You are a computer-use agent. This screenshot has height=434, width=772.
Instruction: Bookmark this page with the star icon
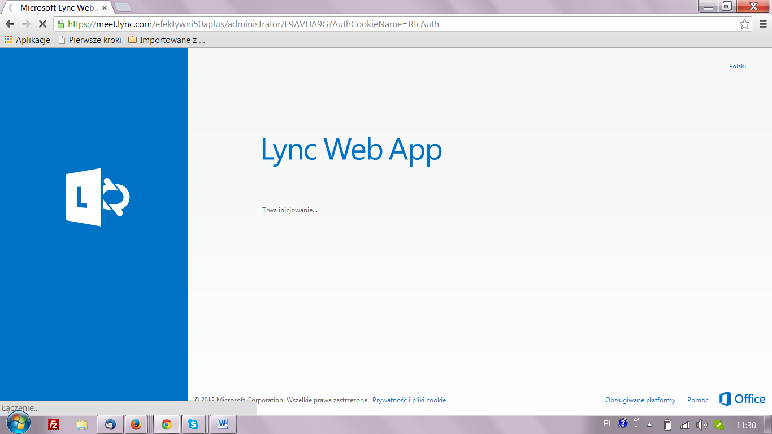tap(745, 24)
